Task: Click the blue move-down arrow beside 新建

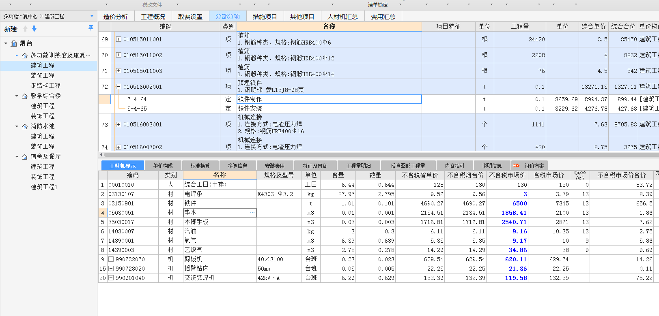Action: (x=34, y=29)
